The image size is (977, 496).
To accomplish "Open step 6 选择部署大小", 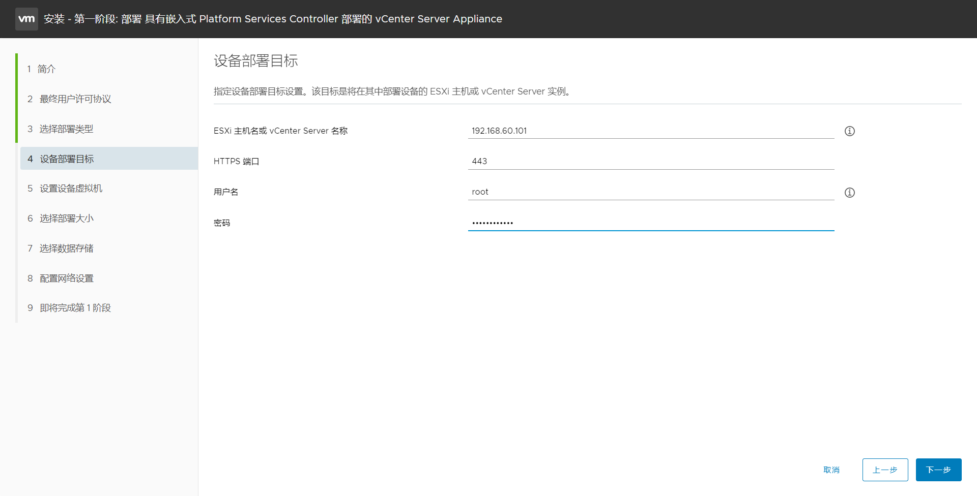I will (61, 218).
